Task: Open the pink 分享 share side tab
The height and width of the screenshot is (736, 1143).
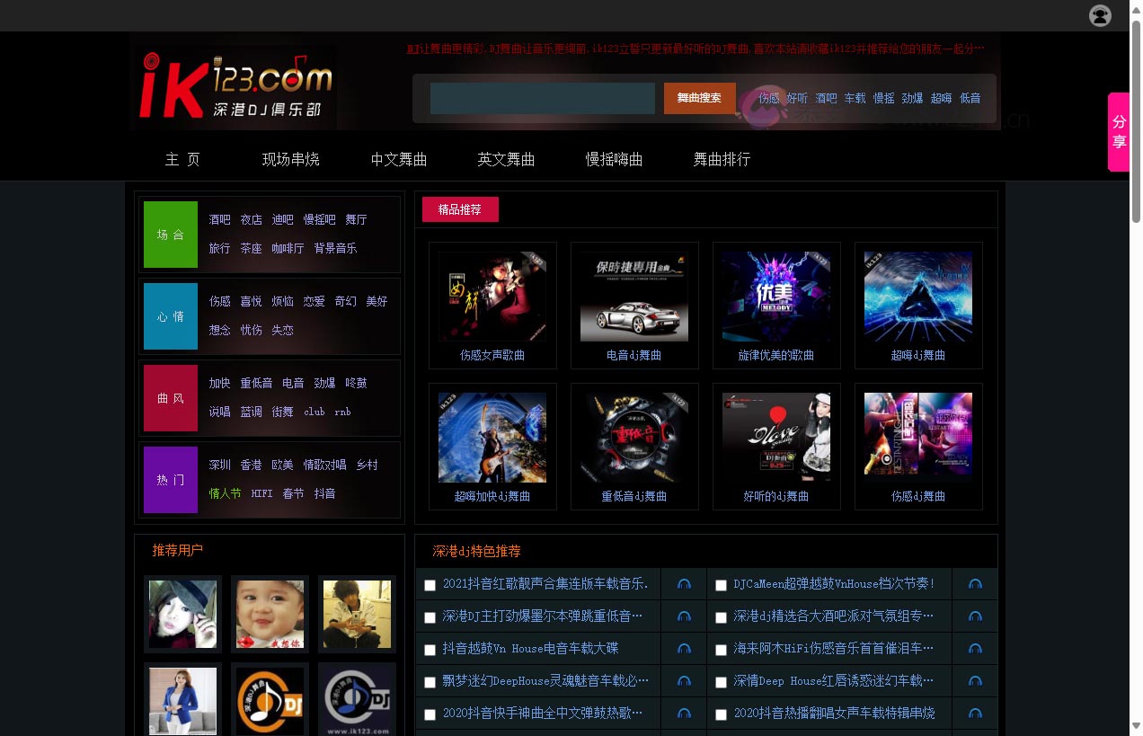Action: 1119,131
